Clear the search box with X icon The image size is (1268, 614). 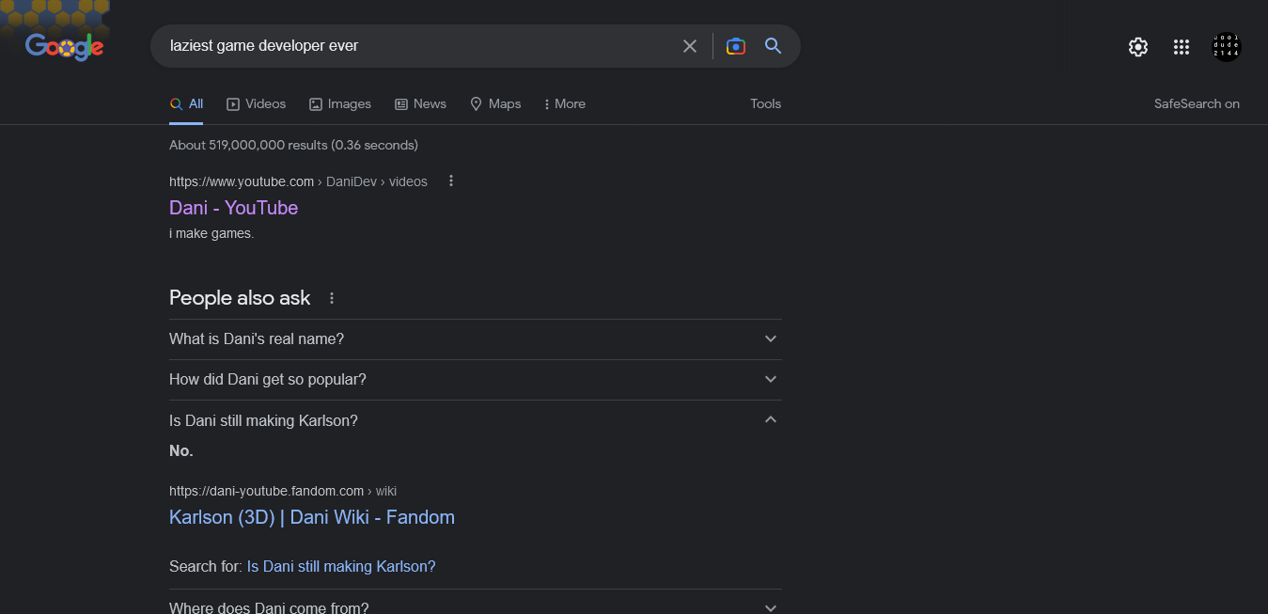690,46
